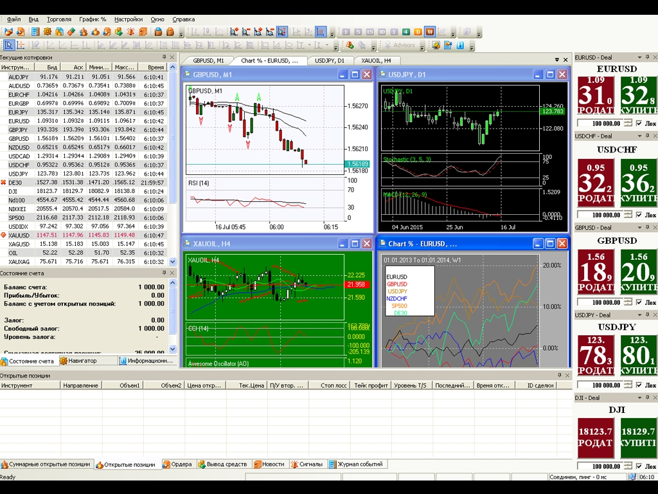This screenshot has width=658, height=494.
Task: Toggle the Лок checkbox for EURUSD
Action: (639, 123)
